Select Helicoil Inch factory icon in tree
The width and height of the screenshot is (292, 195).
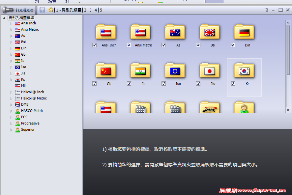pos(17,92)
